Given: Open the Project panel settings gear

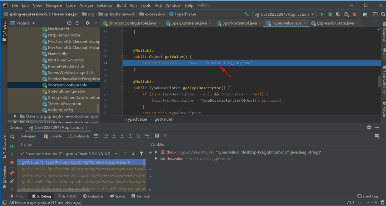Looking at the screenshot, I should click(x=88, y=23).
